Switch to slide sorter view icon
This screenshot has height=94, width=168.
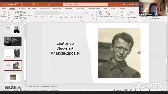pyautogui.click(x=131, y=90)
